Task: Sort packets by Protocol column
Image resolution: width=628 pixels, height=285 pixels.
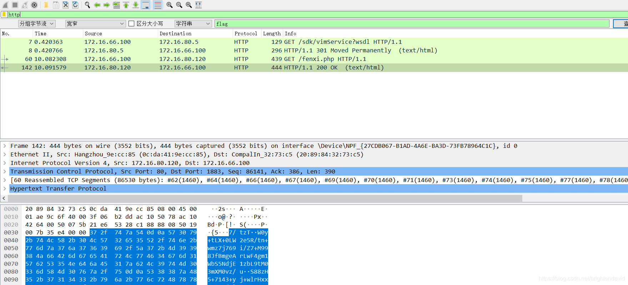Action: (x=247, y=33)
